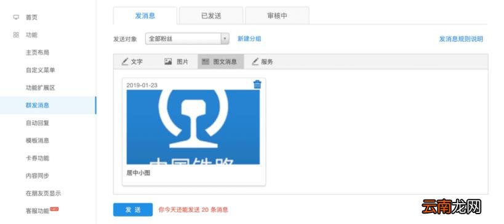Image resolution: width=504 pixels, height=224 pixels.
Task: Switch to the 已发送 tab
Action: pos(211,16)
